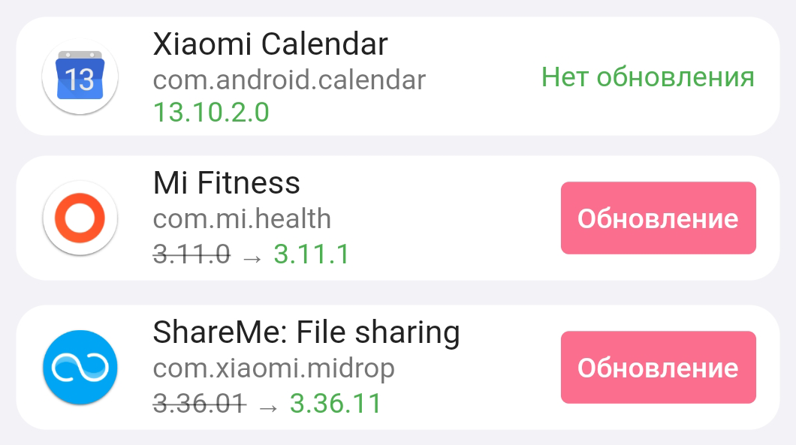Click Обновление button for ShareMe
This screenshot has width=796, height=445.
tap(659, 368)
